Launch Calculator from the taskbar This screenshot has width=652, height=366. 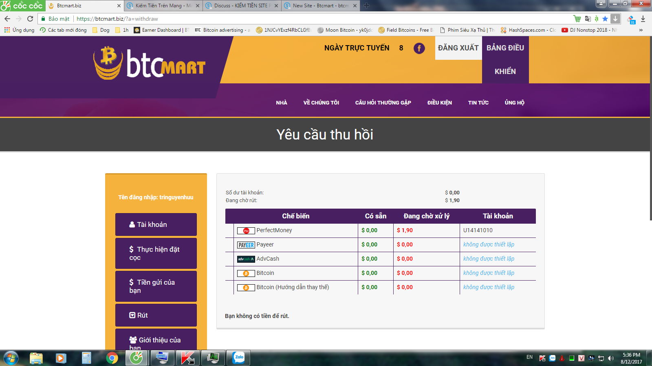[86, 358]
